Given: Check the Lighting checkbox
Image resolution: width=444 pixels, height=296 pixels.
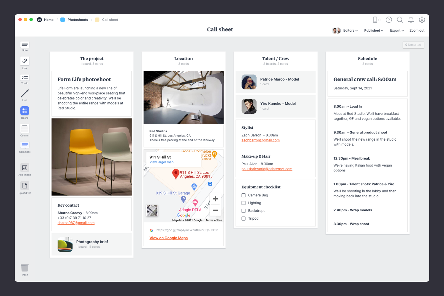Looking at the screenshot, I should (243, 203).
